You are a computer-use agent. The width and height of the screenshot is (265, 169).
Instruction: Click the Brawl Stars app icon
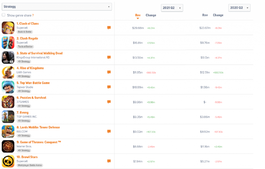point(8,161)
